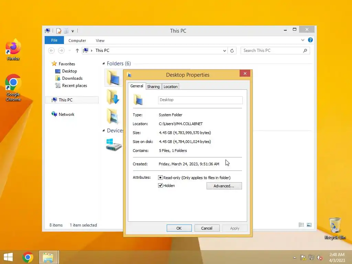Select the Pictures folder icon
The height and width of the screenshot is (264, 352).
[x=113, y=116]
